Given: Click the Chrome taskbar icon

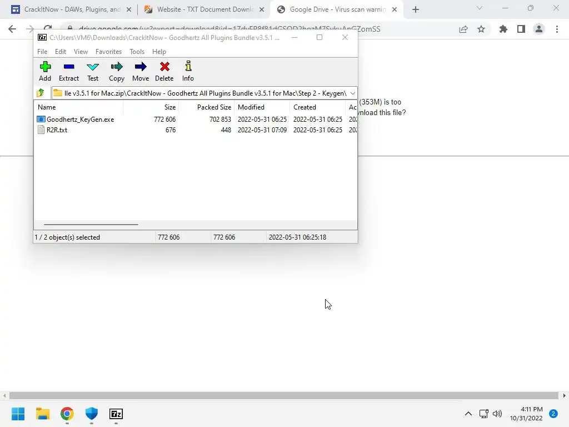Looking at the screenshot, I should (67, 414).
